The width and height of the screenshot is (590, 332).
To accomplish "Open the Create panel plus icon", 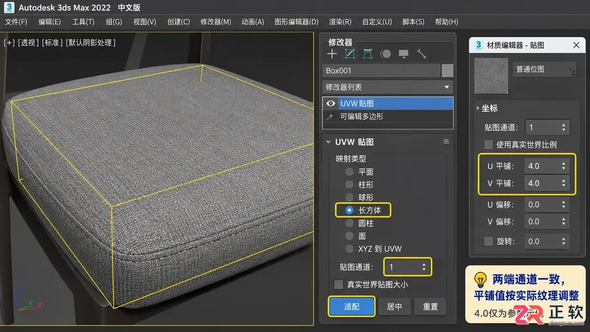I will click(x=332, y=54).
